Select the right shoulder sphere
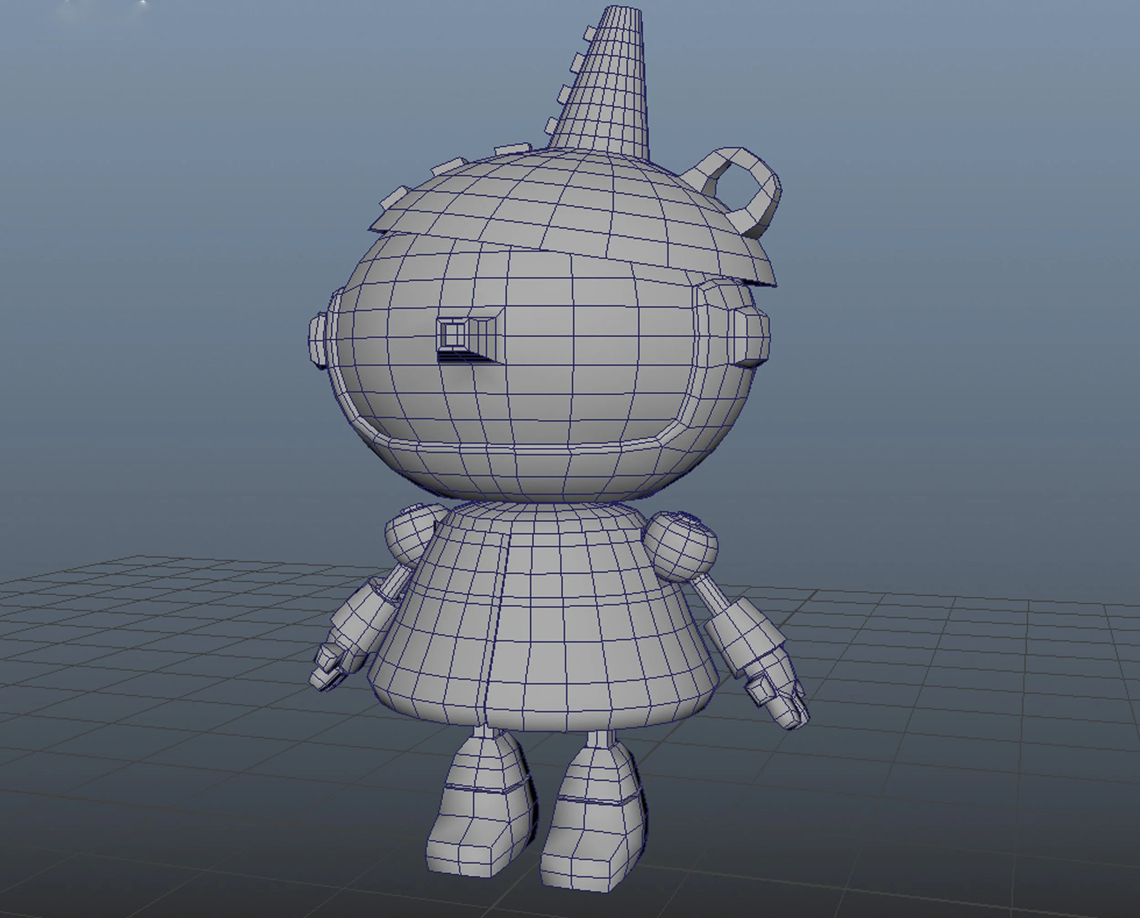Viewport: 1140px width, 918px height. click(681, 545)
